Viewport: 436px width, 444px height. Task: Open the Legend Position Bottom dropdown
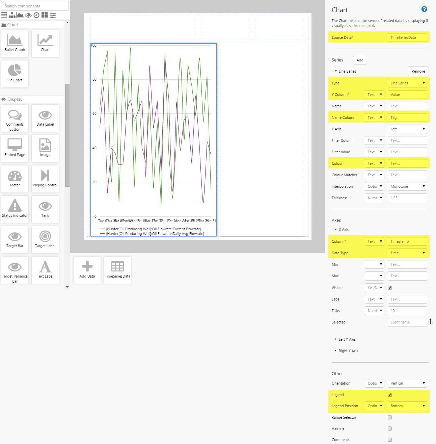tap(407, 406)
